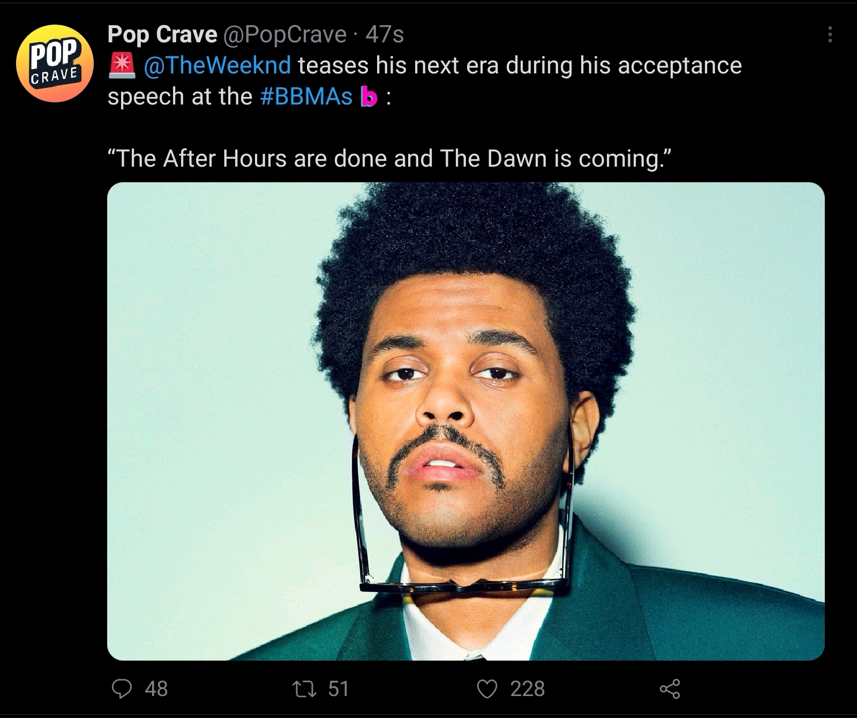857x718 pixels.
Task: Open the Pop Crave profile avatar
Action: click(55, 63)
